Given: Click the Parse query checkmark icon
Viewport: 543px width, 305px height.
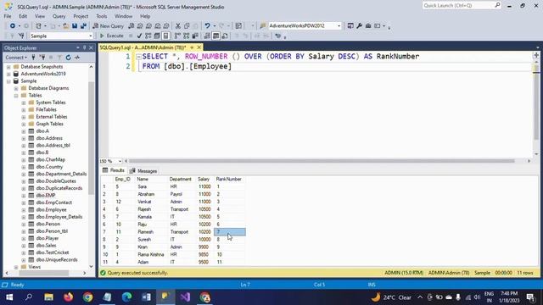Looking at the screenshot, I should pyautogui.click(x=139, y=36).
